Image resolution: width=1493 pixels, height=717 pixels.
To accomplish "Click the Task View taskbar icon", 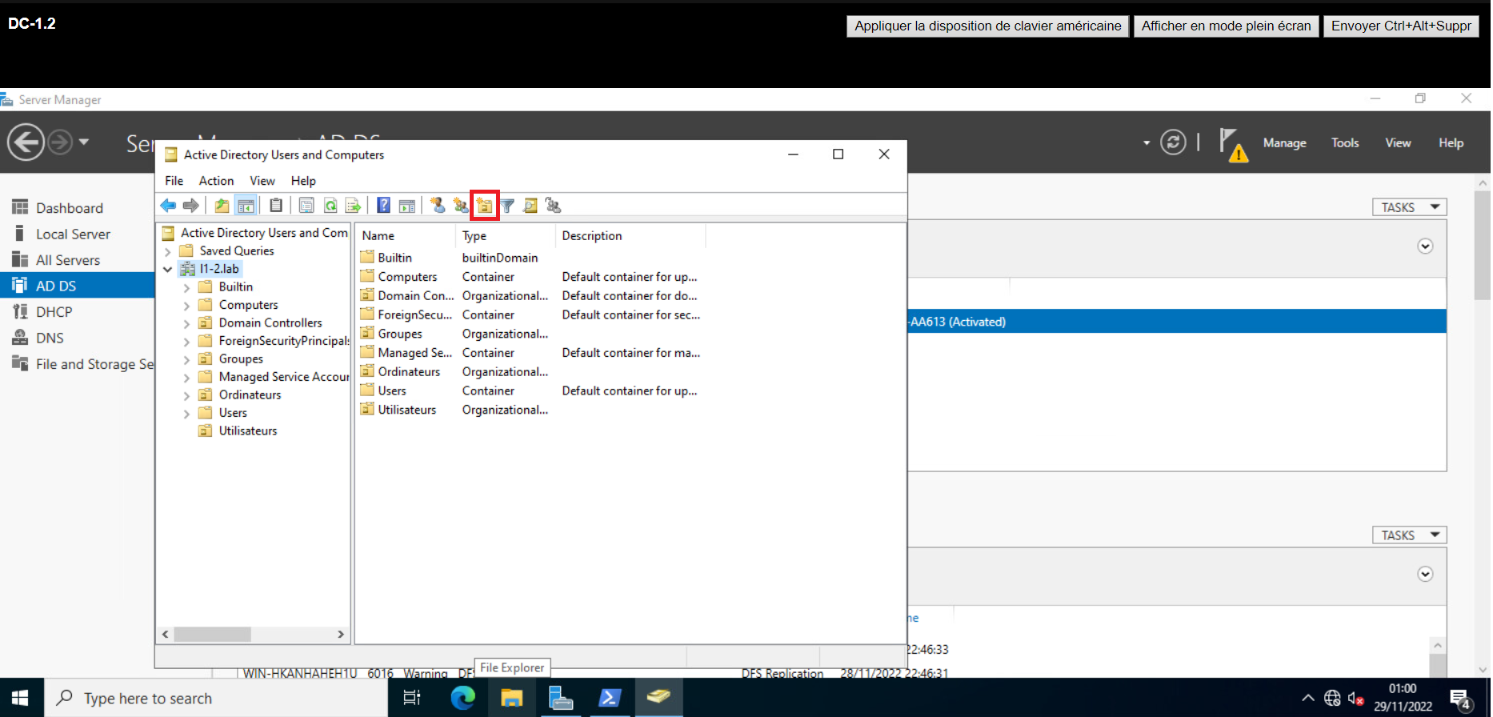I will click(x=412, y=698).
